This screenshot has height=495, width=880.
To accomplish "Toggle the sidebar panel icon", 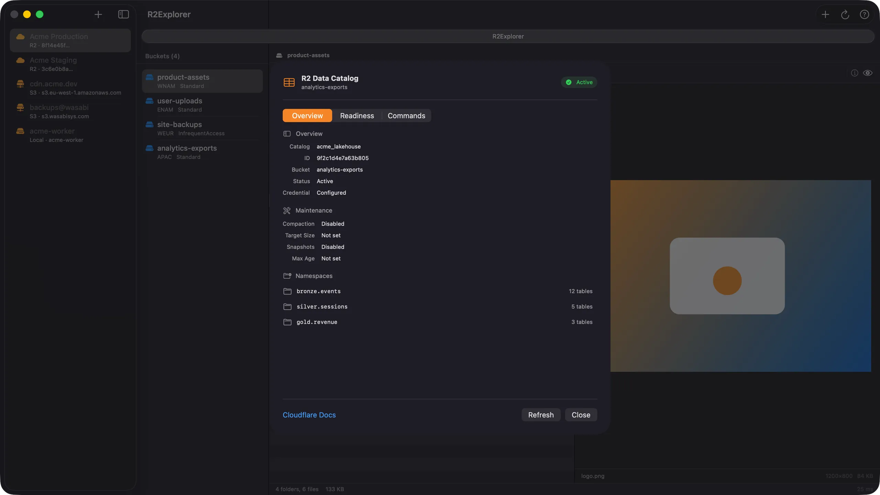I will click(x=123, y=14).
